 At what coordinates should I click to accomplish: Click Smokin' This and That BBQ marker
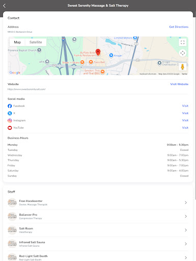(103, 72)
